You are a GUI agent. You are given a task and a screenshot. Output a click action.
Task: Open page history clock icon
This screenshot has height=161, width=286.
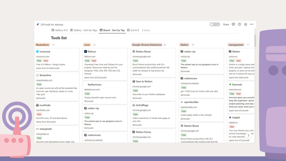(240, 24)
